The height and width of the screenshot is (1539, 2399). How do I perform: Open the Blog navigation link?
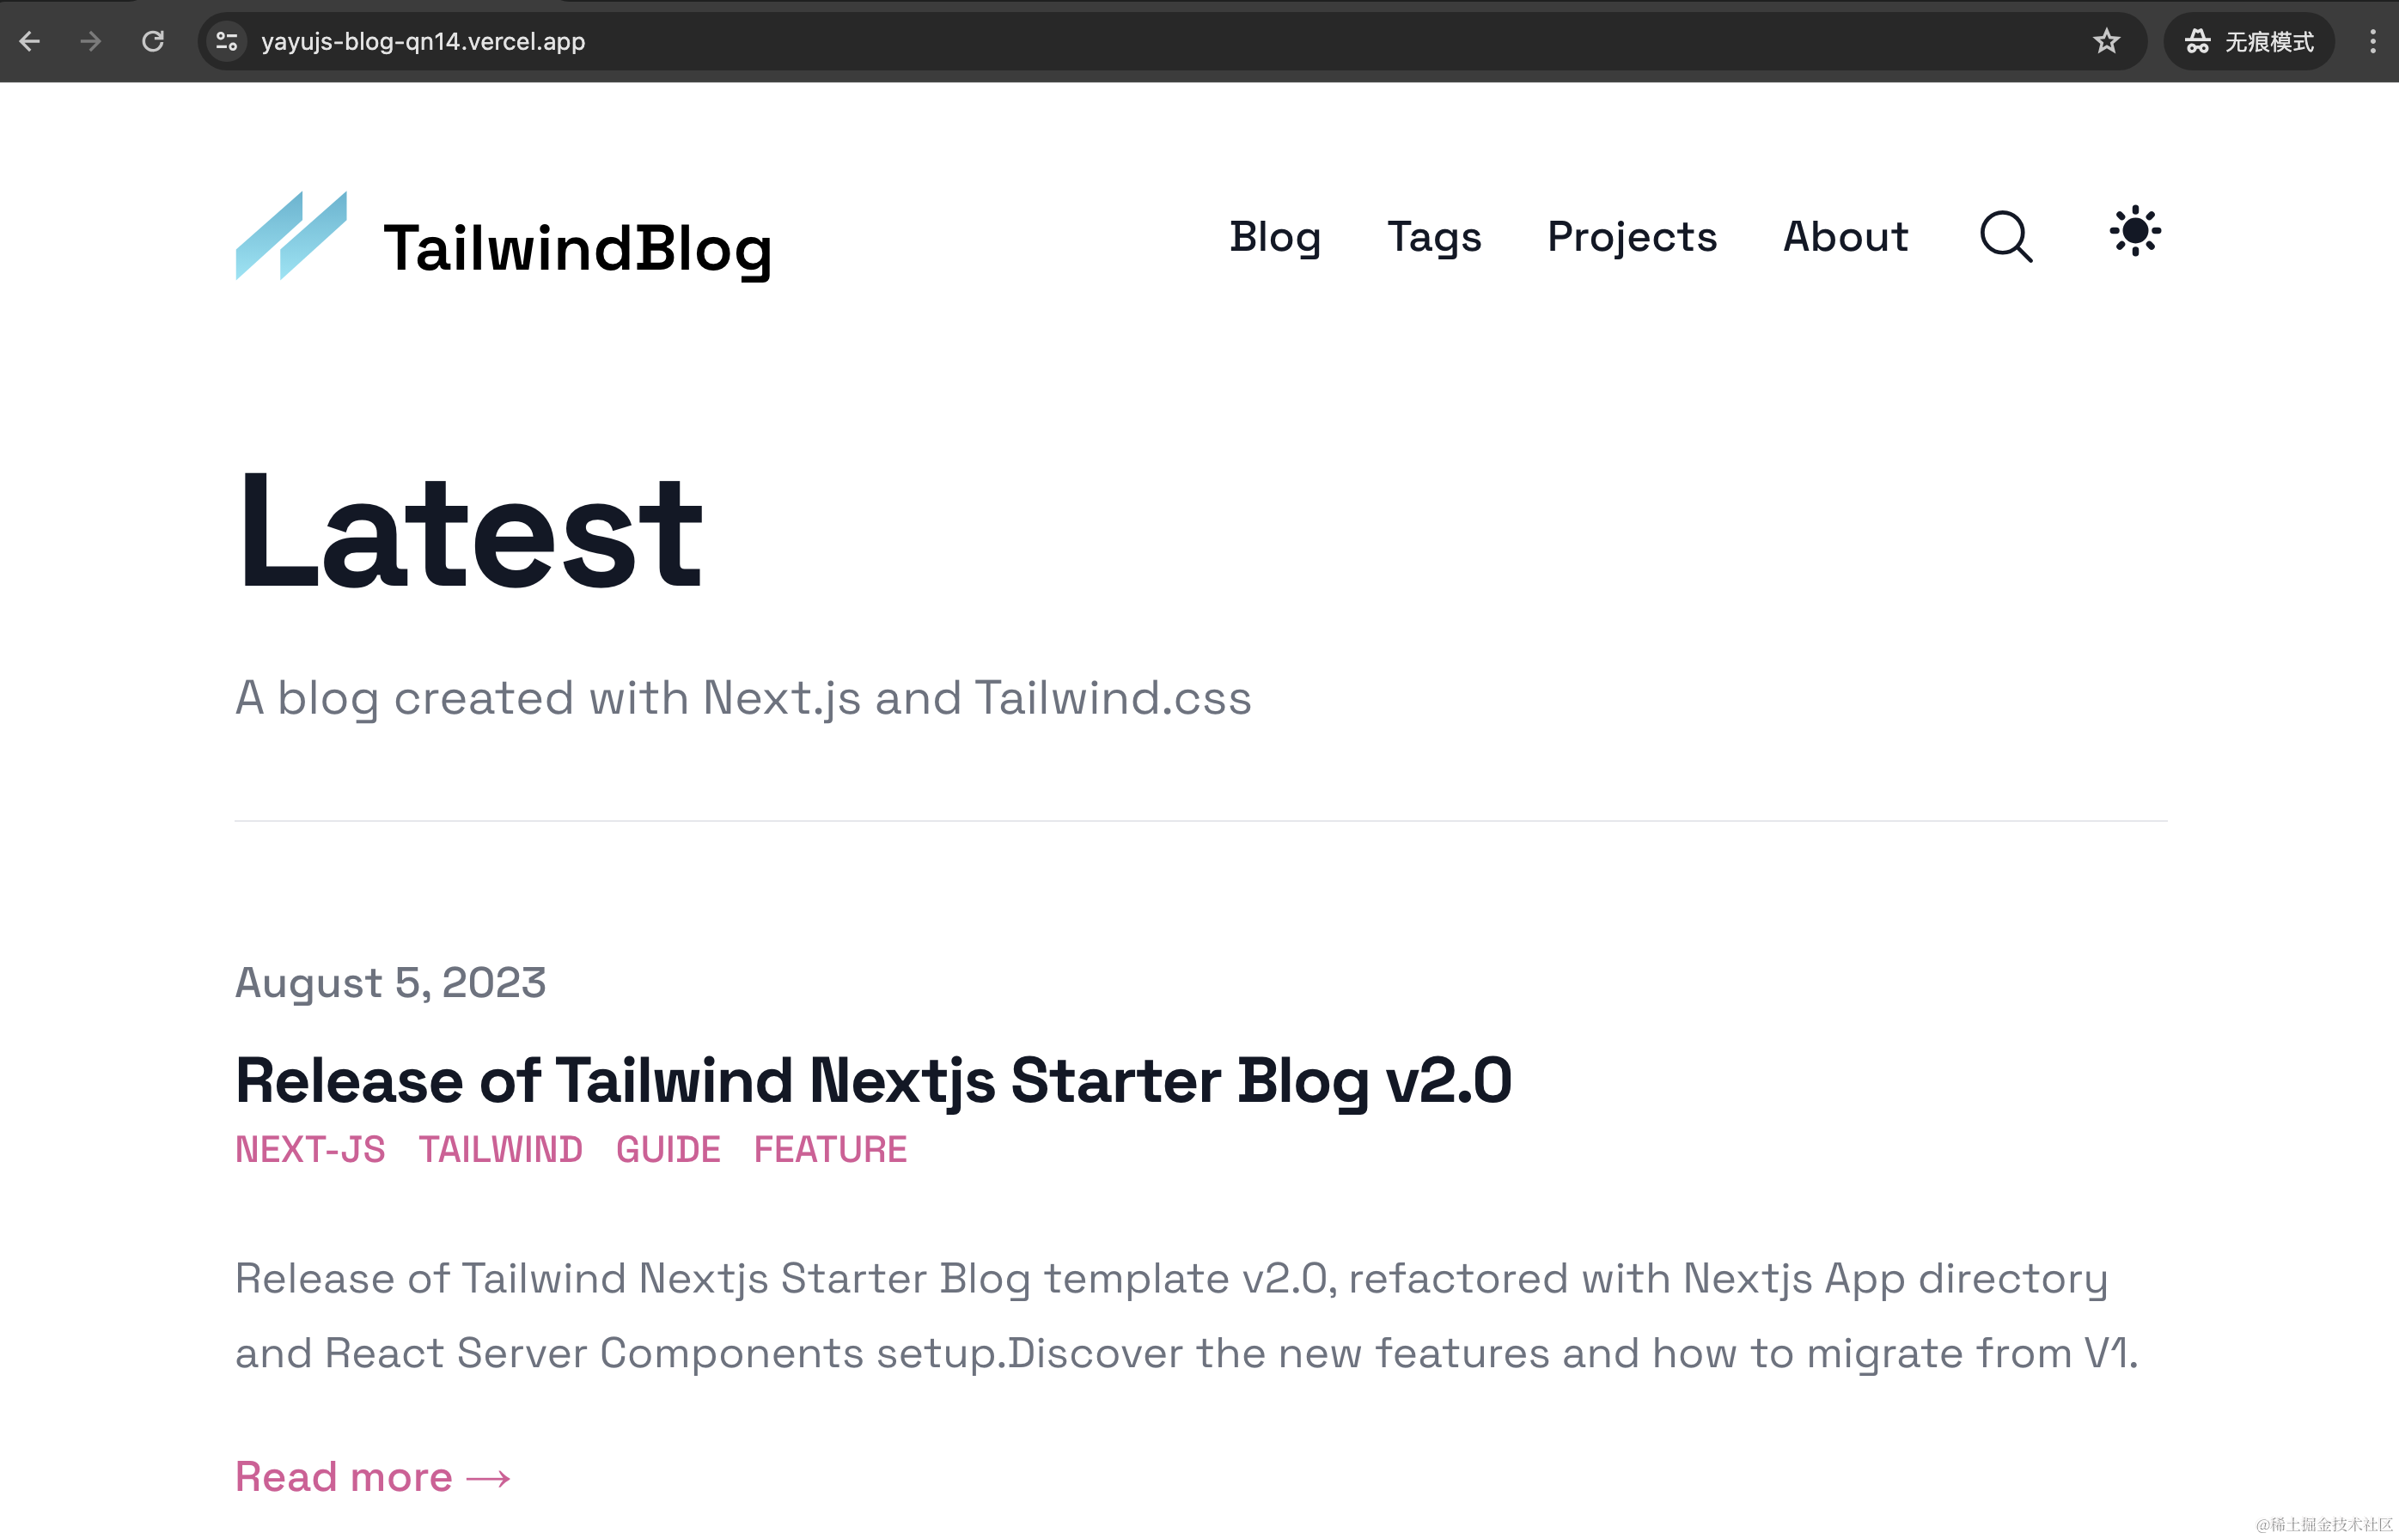point(1274,237)
